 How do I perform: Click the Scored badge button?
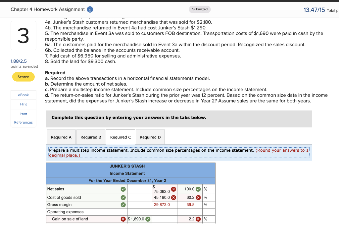pos(24,77)
